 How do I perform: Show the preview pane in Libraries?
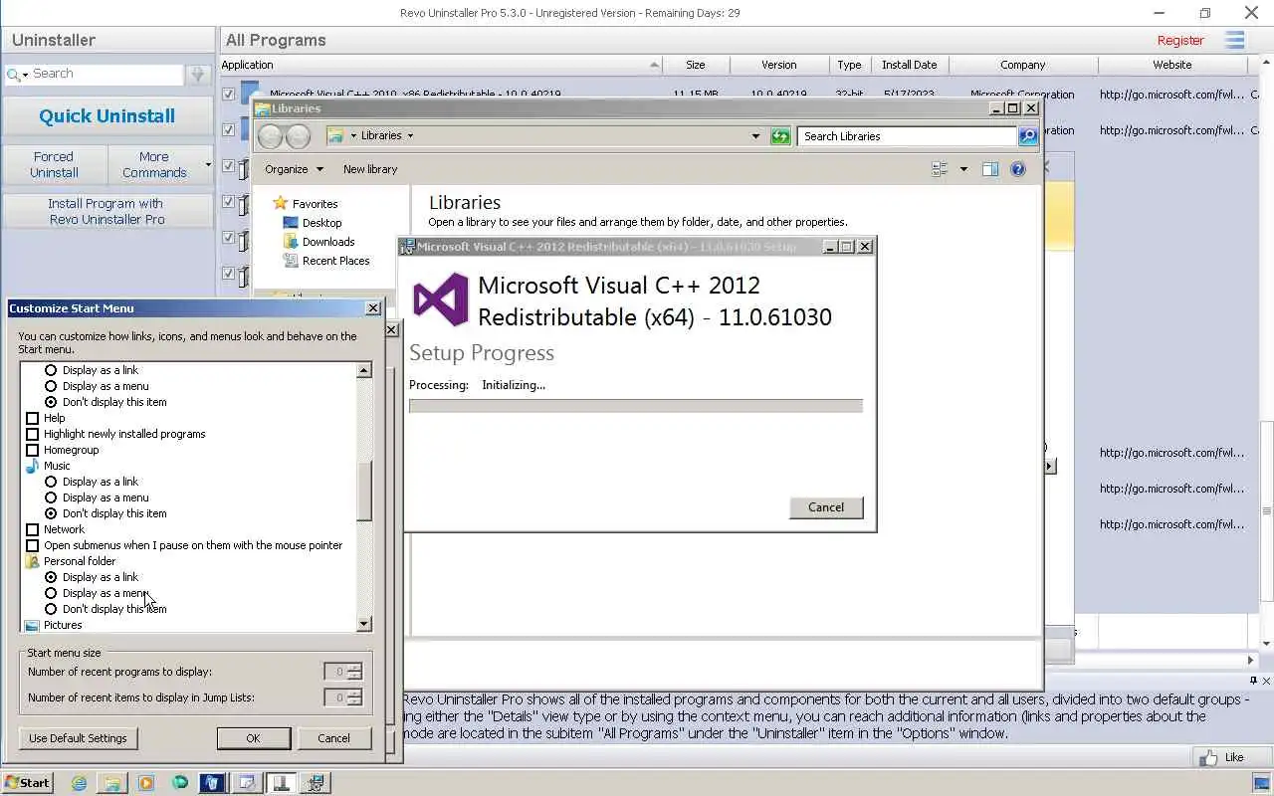[989, 169]
